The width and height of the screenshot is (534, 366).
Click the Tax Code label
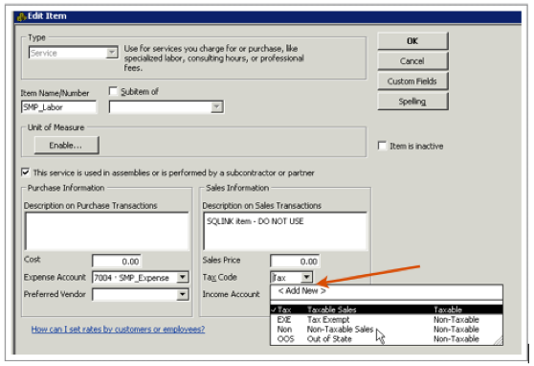(220, 277)
